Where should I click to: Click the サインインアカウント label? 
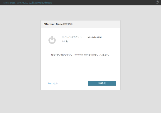pos(72,37)
